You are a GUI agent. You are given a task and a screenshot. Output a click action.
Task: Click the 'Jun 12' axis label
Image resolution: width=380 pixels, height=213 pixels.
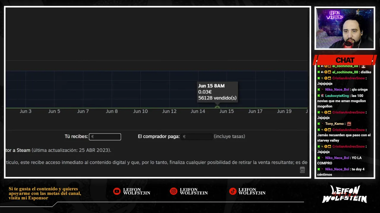[x=169, y=111]
